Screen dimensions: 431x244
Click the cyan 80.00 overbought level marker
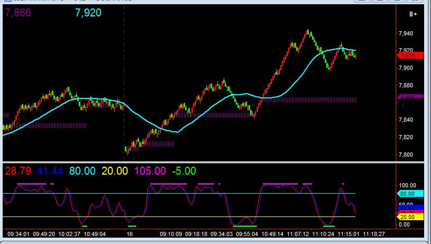pyautogui.click(x=410, y=194)
